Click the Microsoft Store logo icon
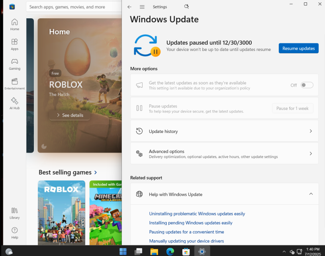 (x=12, y=7)
